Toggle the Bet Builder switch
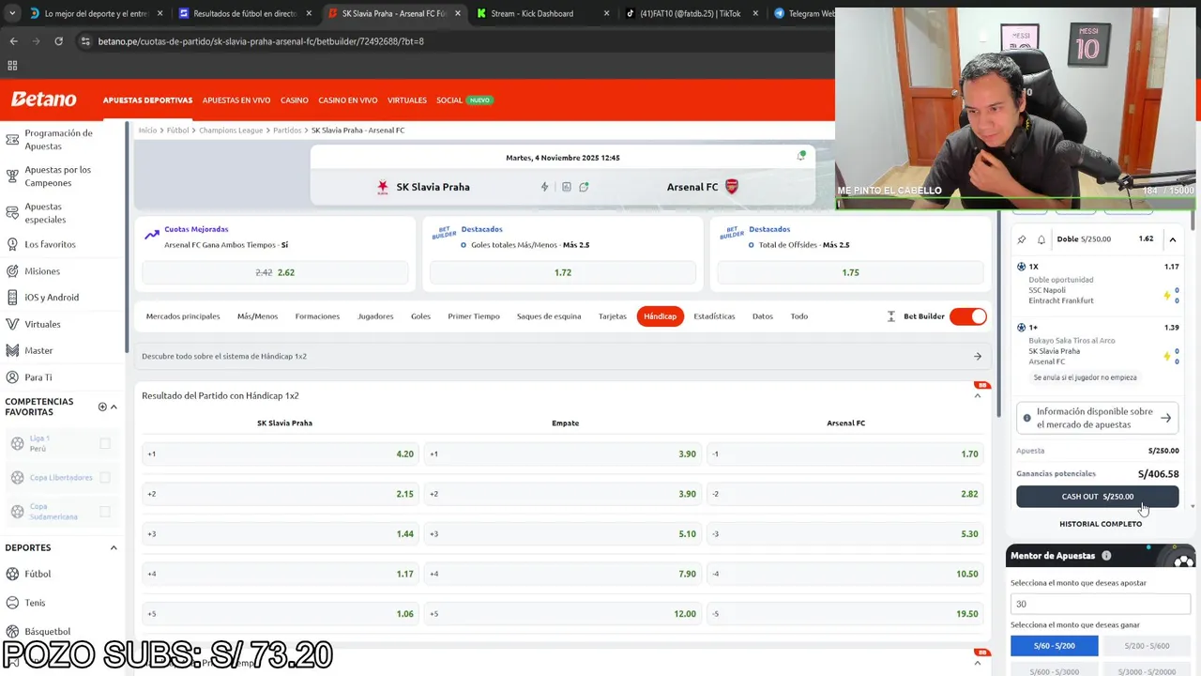This screenshot has width=1201, height=676. [x=968, y=316]
